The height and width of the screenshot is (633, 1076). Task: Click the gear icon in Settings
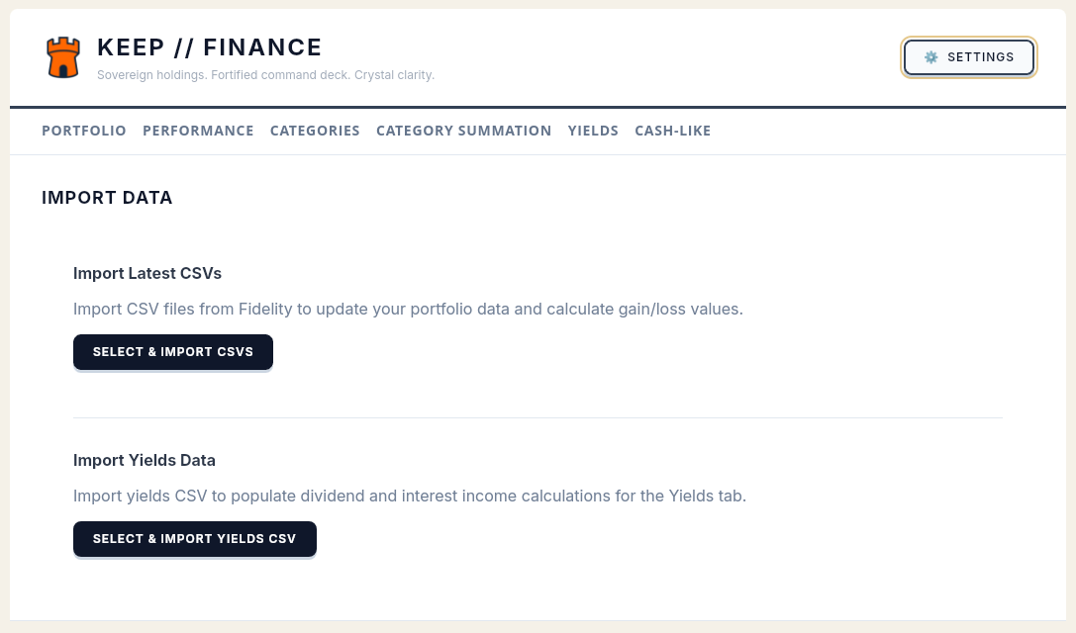coord(930,57)
